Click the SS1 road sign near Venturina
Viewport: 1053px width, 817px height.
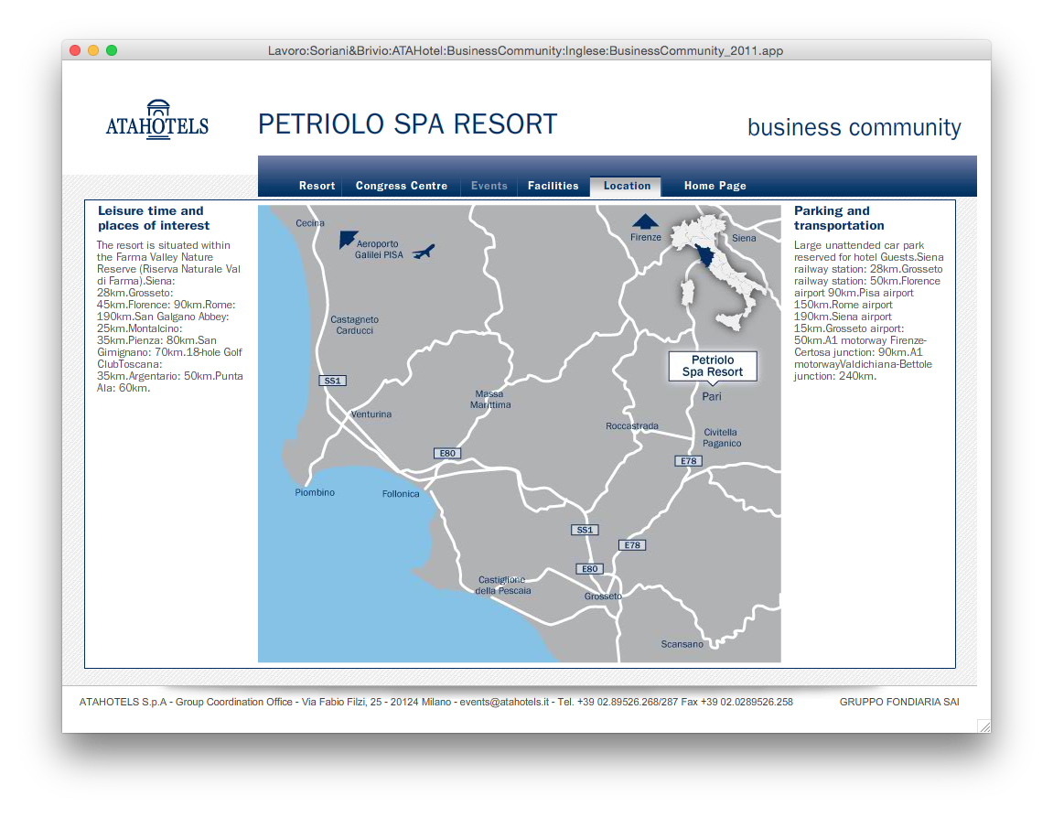coord(332,381)
